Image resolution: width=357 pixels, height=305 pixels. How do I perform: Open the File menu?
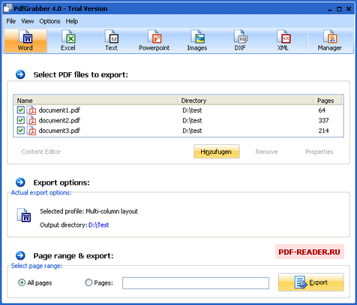click(x=11, y=21)
